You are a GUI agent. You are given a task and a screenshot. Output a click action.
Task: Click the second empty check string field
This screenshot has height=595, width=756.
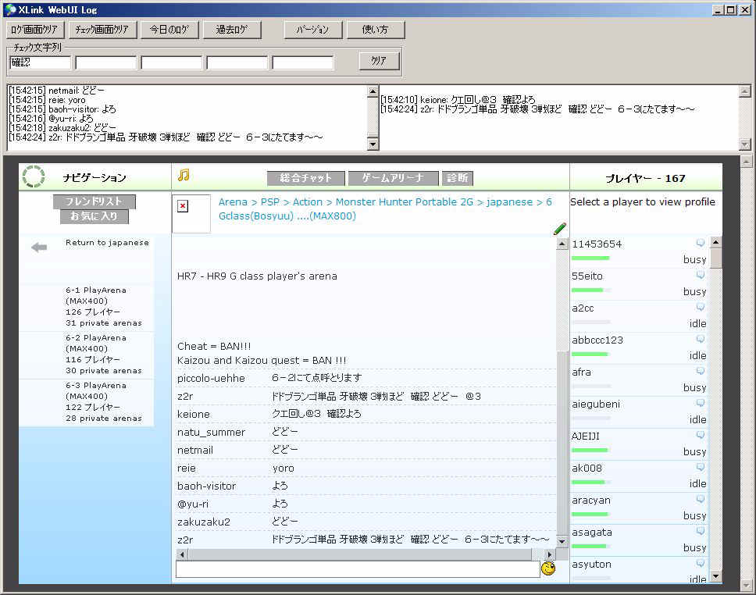[x=106, y=62]
